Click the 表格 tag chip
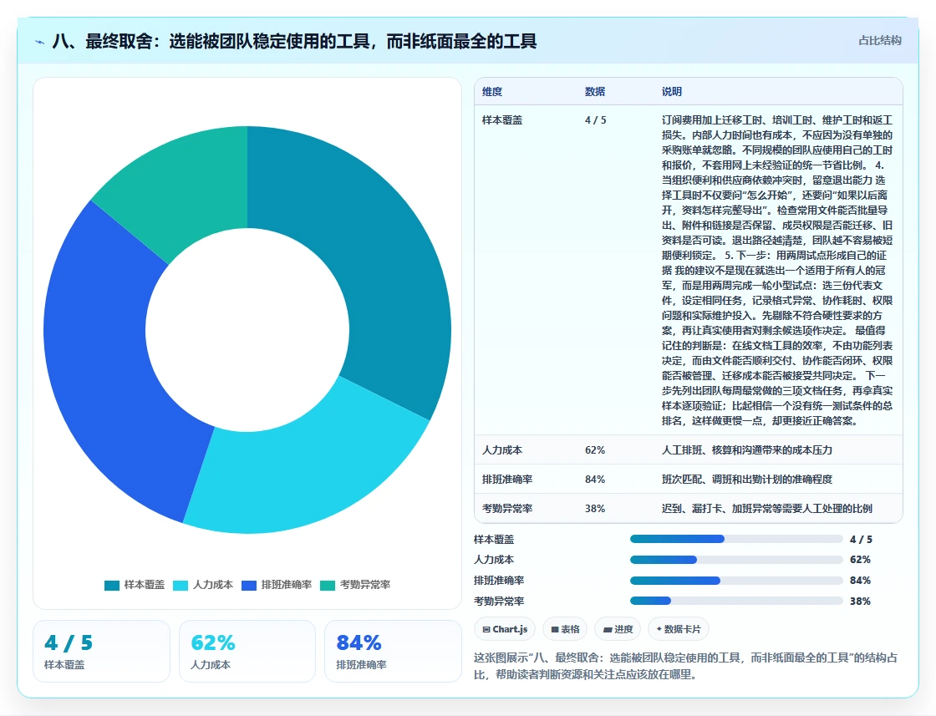 tap(565, 629)
